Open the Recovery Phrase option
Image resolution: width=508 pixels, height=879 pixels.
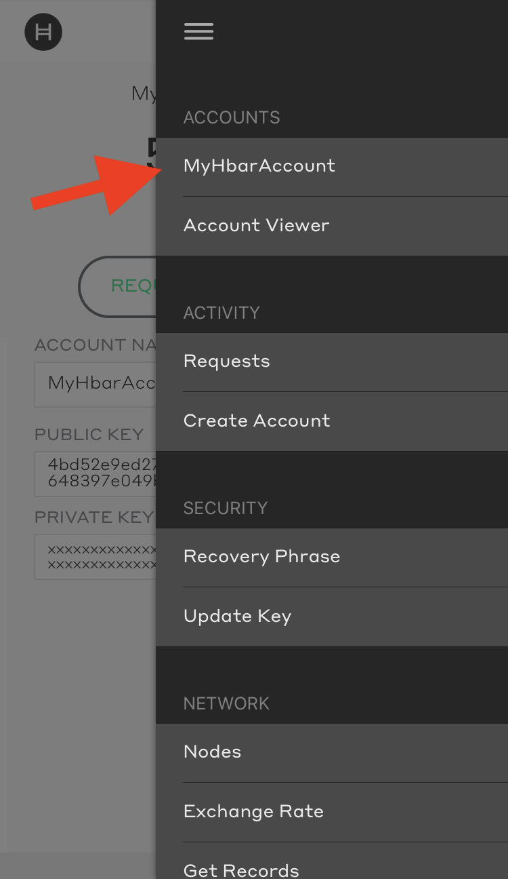tap(261, 557)
